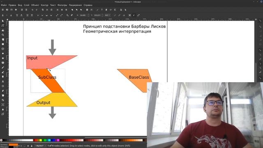This screenshot has height=148, width=263.
Task: Click the orange fill indicator in status bar
Action: [x=13, y=145]
